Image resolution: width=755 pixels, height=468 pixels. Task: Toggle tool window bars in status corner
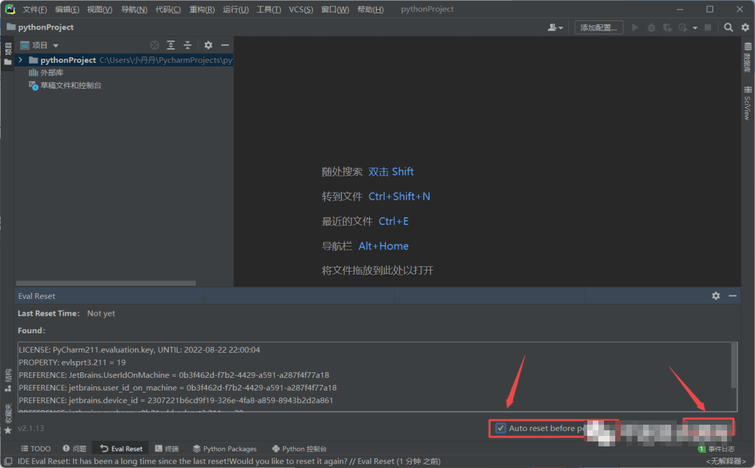(x=6, y=461)
